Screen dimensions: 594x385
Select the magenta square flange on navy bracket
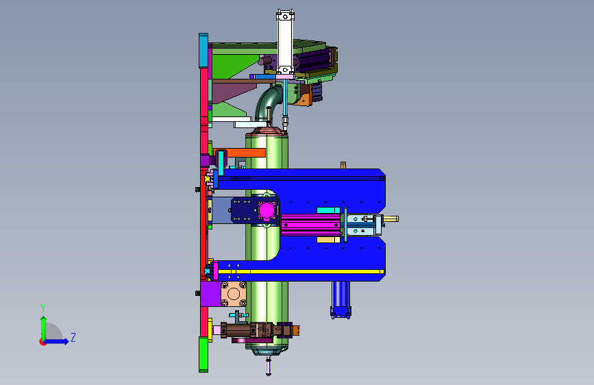[x=267, y=210]
